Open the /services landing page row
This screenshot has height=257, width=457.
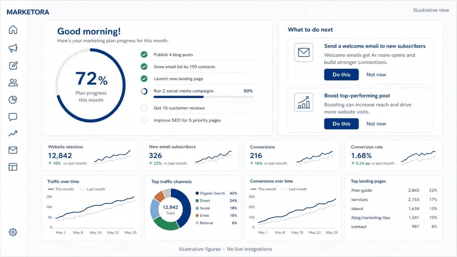394,199
